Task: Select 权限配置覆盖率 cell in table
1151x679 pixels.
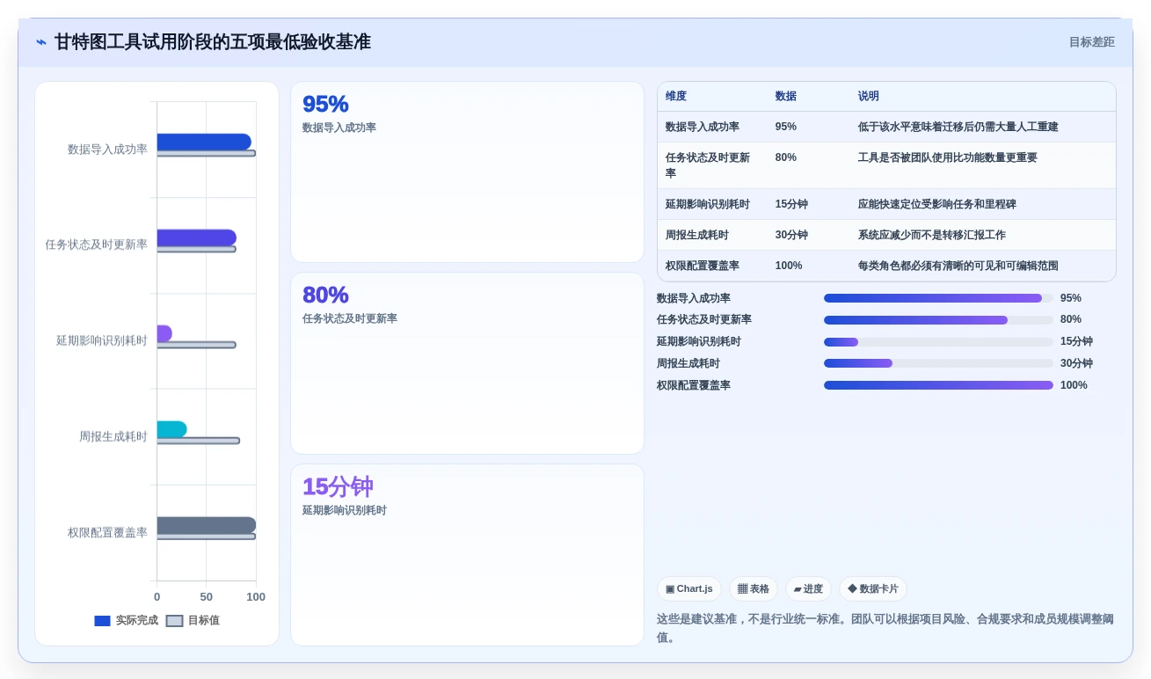Action: [703, 266]
